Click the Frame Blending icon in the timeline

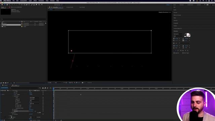pyautogui.click(x=45, y=88)
